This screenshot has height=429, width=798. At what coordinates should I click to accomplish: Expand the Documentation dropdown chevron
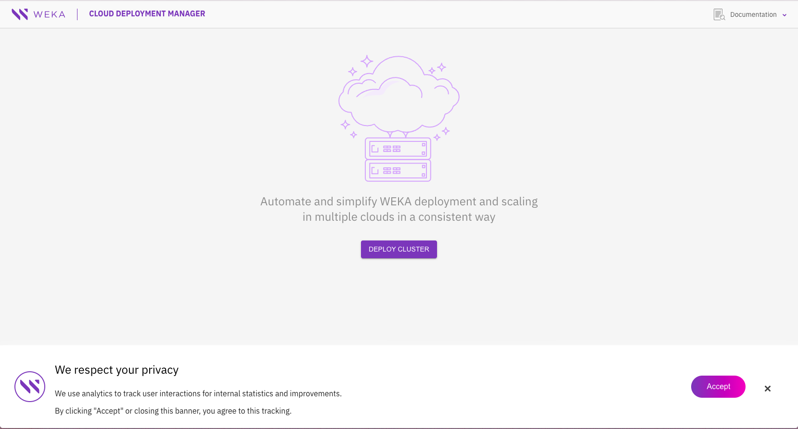785,15
